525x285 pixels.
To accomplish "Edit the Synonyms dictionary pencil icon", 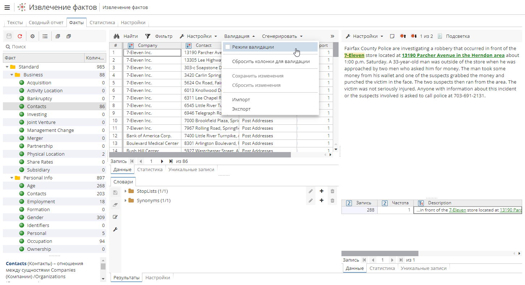I will tap(310, 201).
